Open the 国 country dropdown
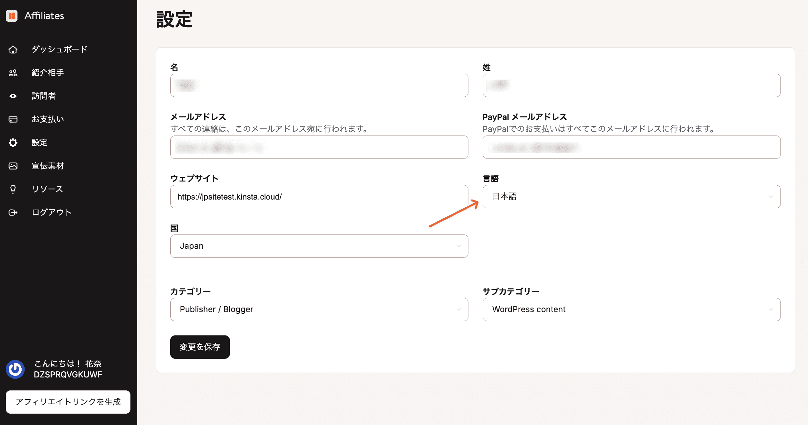This screenshot has height=425, width=808. point(319,246)
